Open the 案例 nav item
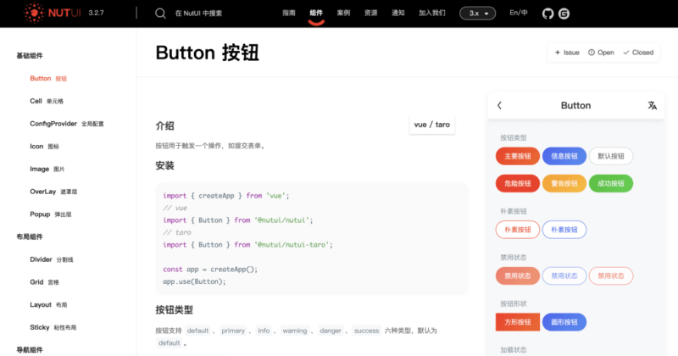The image size is (678, 356). (343, 13)
